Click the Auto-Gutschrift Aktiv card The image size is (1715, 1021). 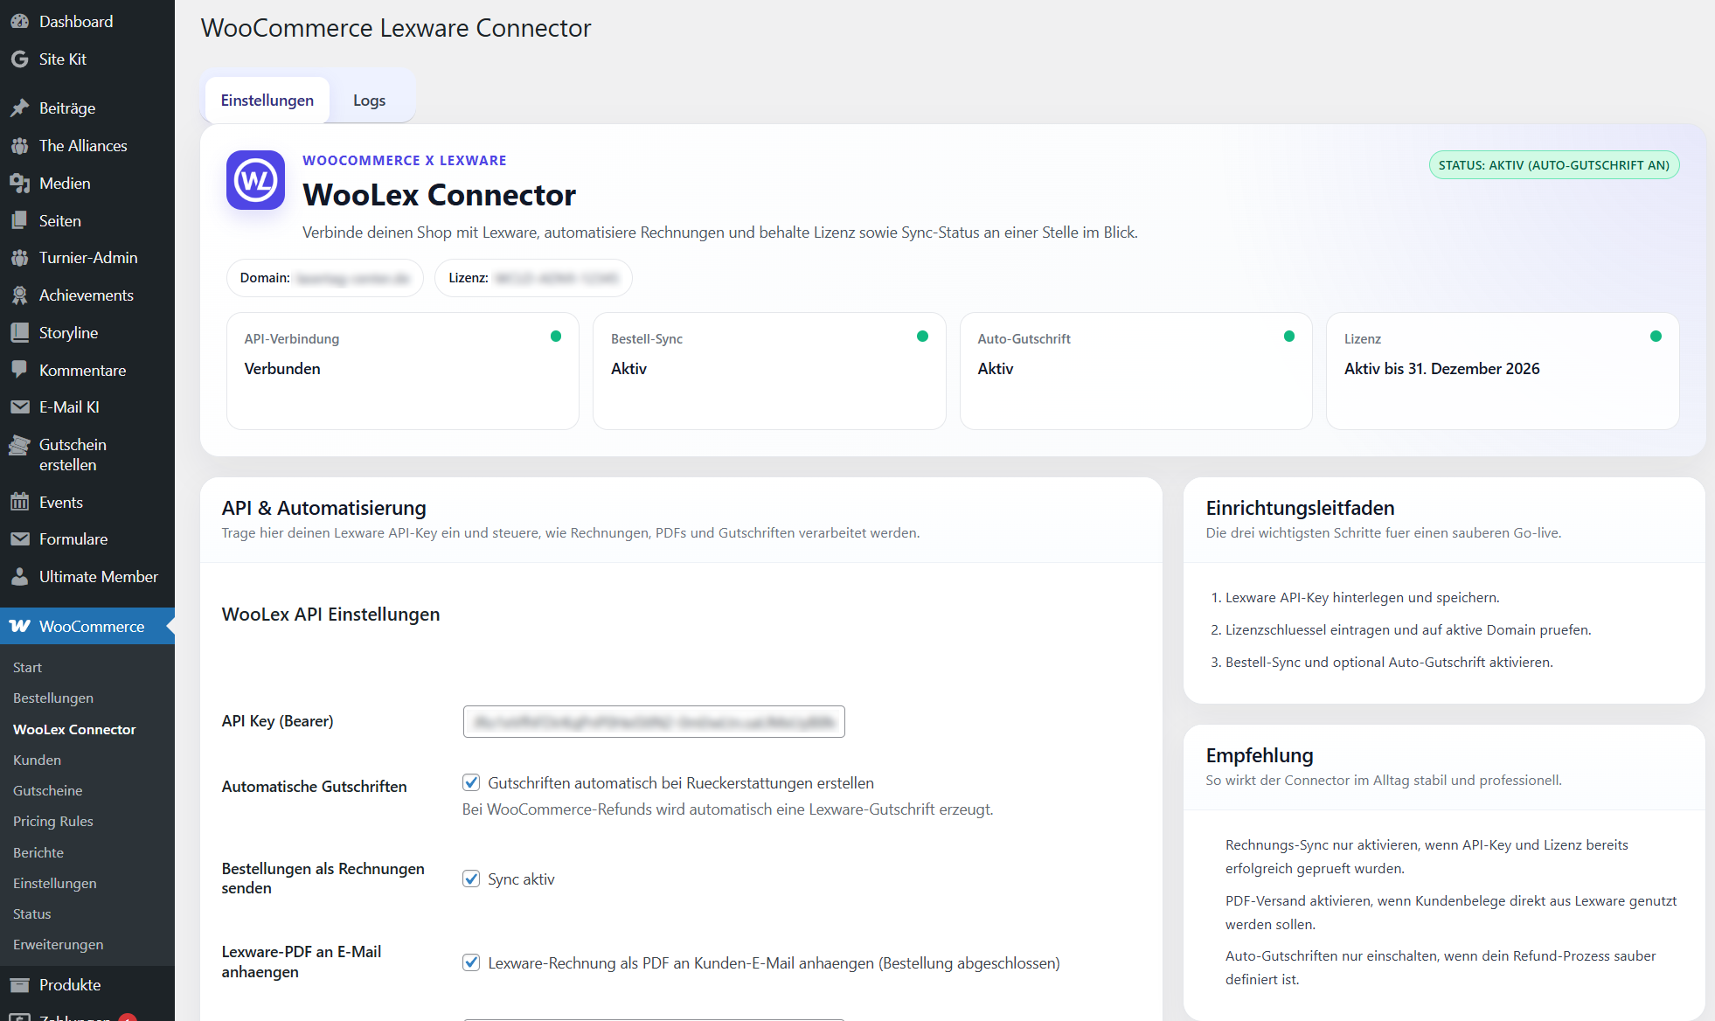(1136, 371)
